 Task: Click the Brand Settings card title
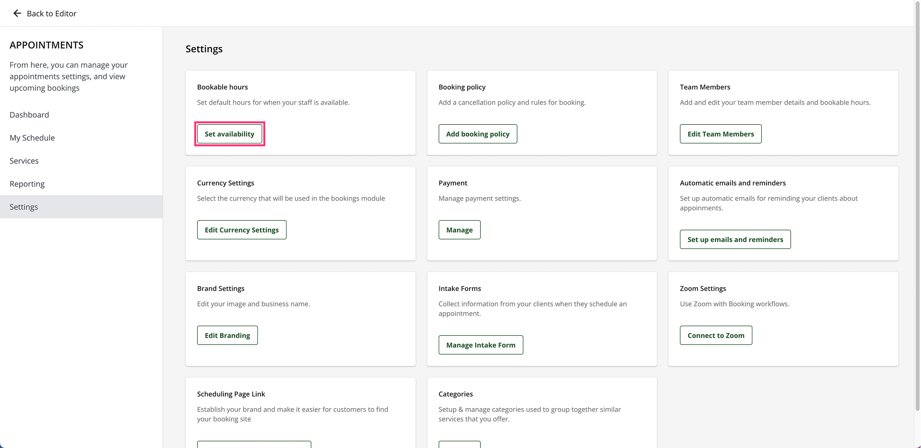point(221,288)
